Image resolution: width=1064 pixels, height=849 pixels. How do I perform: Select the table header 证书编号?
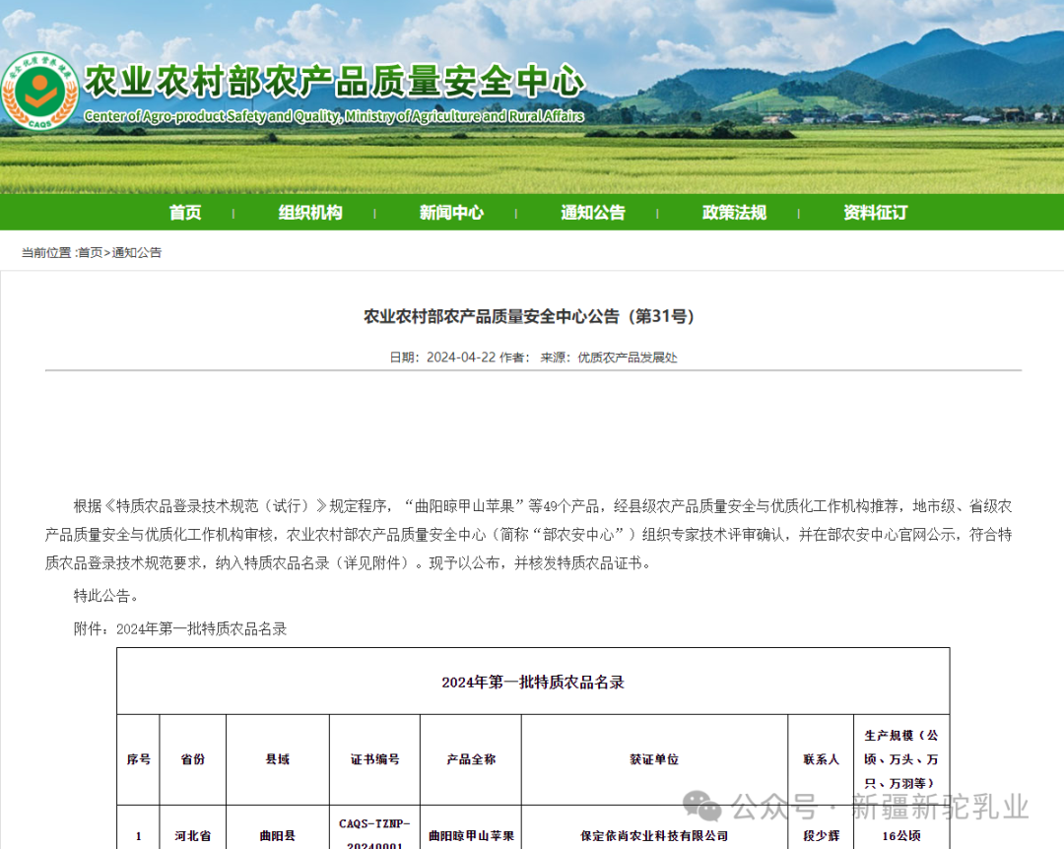[x=374, y=759]
